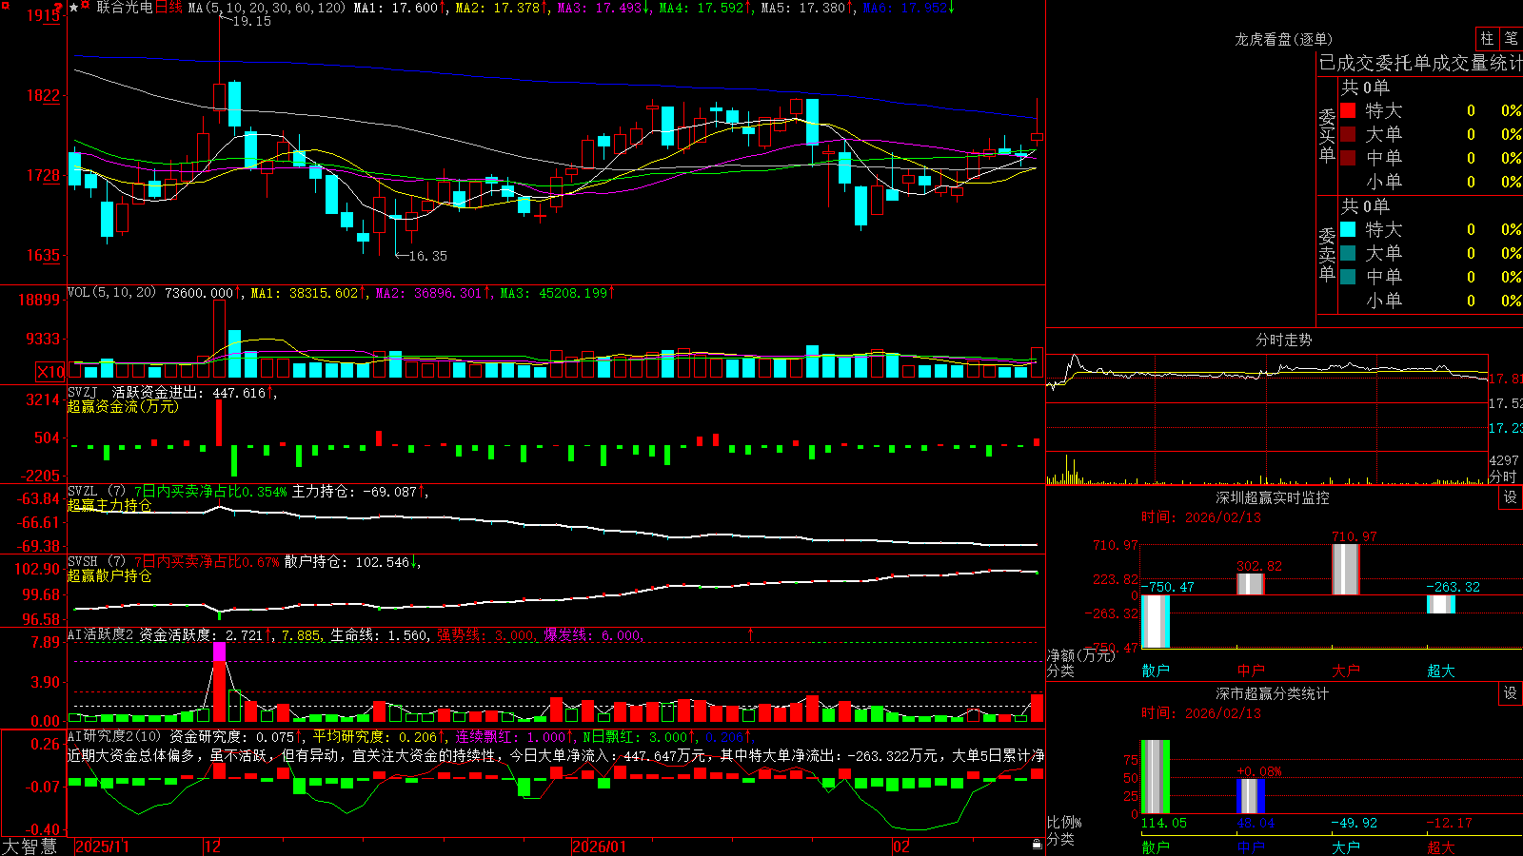
Task: Click the VOL(5,10,20) indicator label
Action: (x=111, y=293)
